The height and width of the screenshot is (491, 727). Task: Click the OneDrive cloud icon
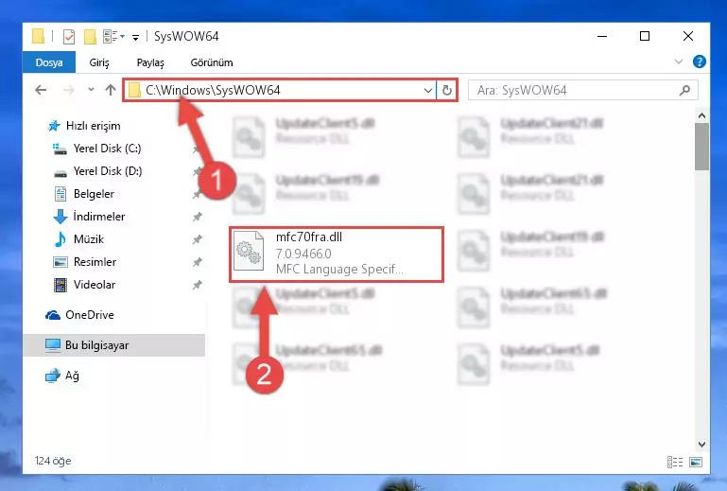[53, 316]
